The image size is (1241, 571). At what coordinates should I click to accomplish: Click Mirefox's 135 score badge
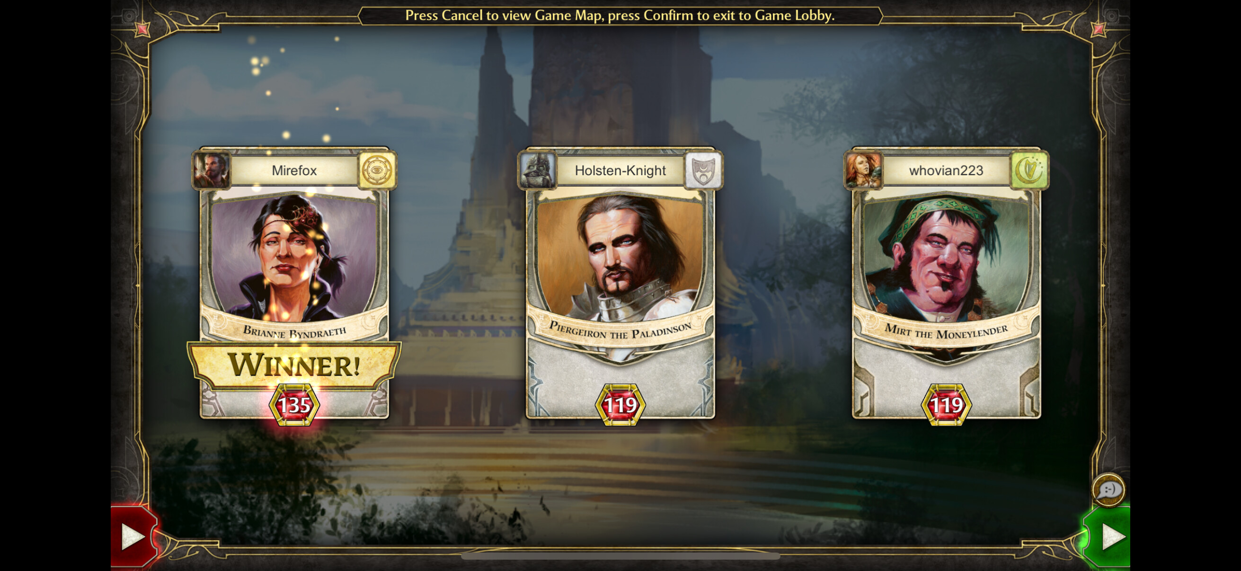[x=294, y=405]
